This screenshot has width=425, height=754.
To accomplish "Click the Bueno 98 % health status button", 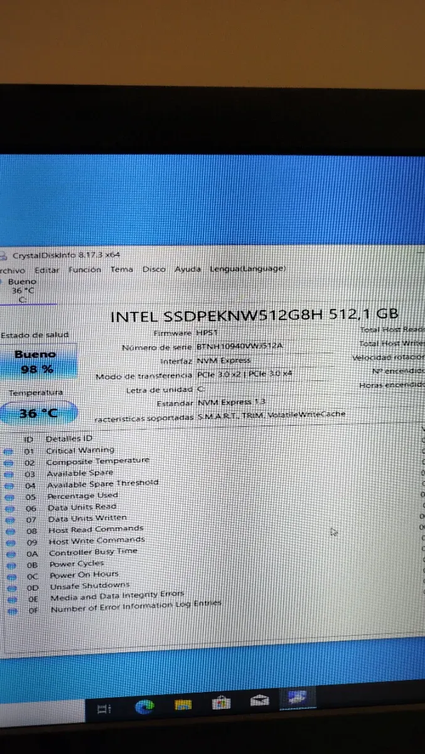I will 37,363.
